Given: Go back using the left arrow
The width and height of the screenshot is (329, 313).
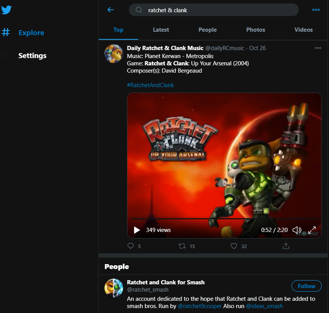Looking at the screenshot, I should click(x=111, y=10).
